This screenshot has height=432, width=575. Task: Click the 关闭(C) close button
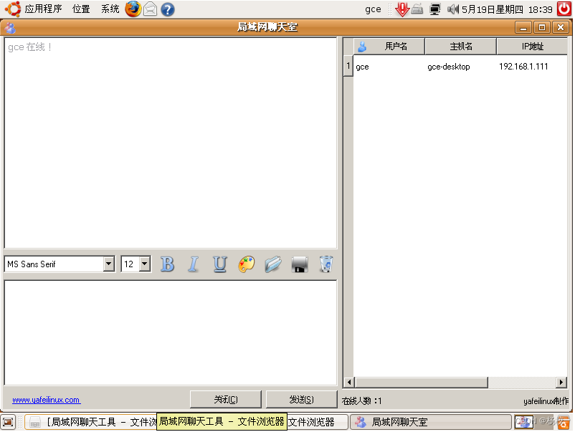(226, 399)
